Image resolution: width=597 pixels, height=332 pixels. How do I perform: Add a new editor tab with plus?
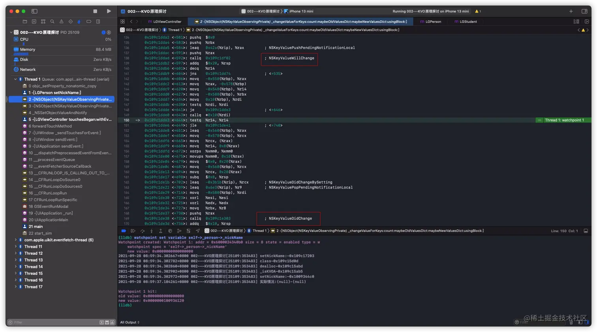point(571,11)
